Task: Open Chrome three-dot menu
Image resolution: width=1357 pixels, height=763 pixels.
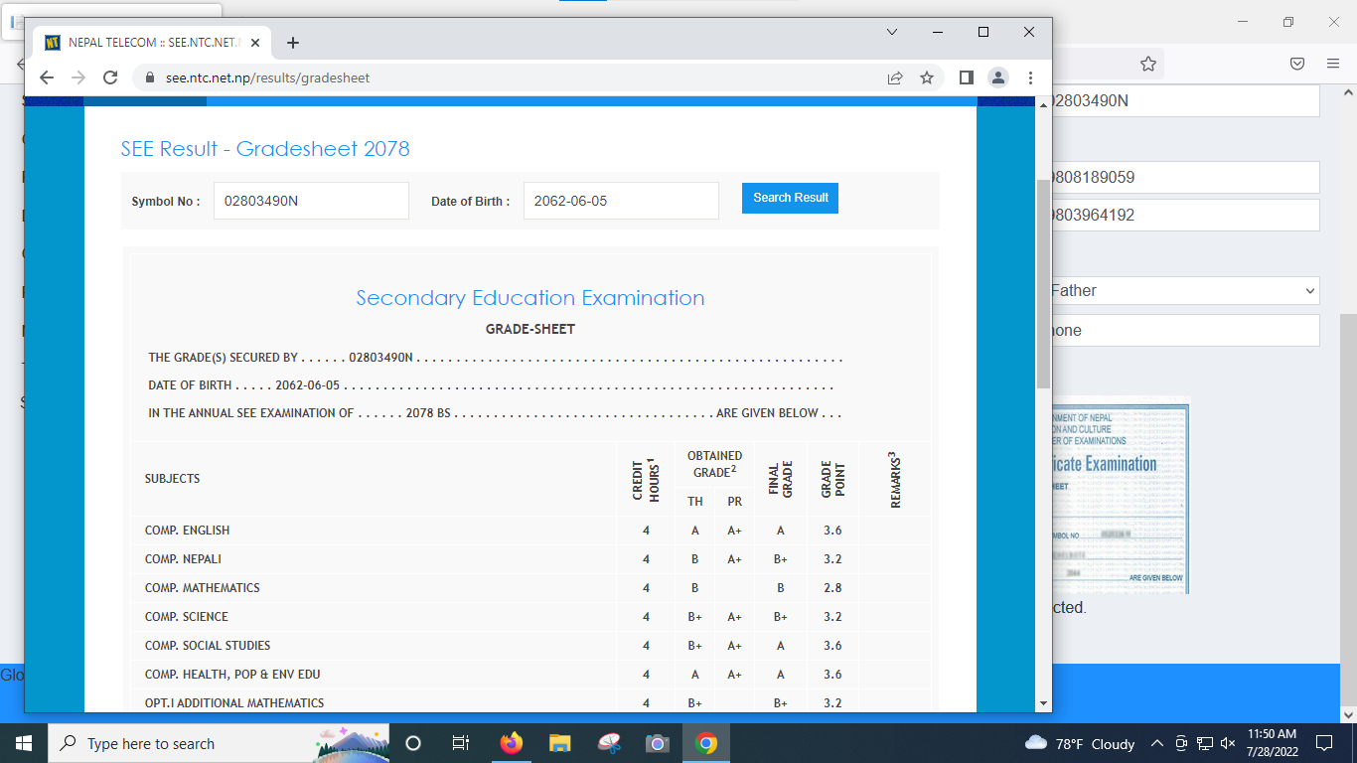Action: tap(1030, 77)
